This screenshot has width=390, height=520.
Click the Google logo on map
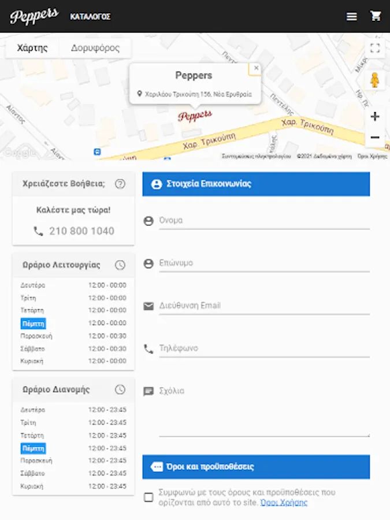click(19, 153)
